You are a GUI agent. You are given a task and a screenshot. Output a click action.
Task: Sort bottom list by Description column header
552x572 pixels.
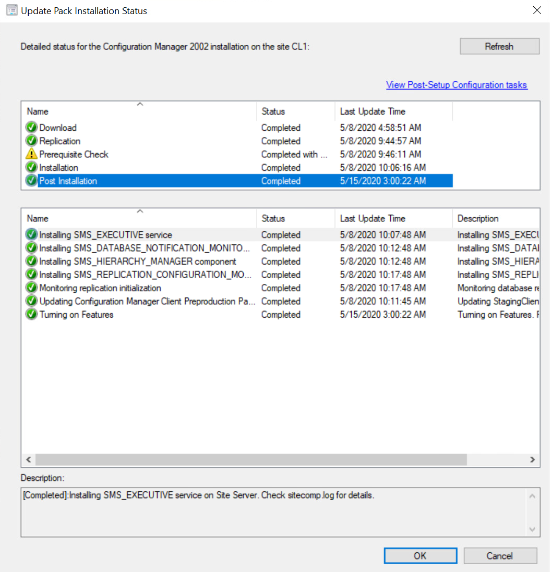pos(496,218)
